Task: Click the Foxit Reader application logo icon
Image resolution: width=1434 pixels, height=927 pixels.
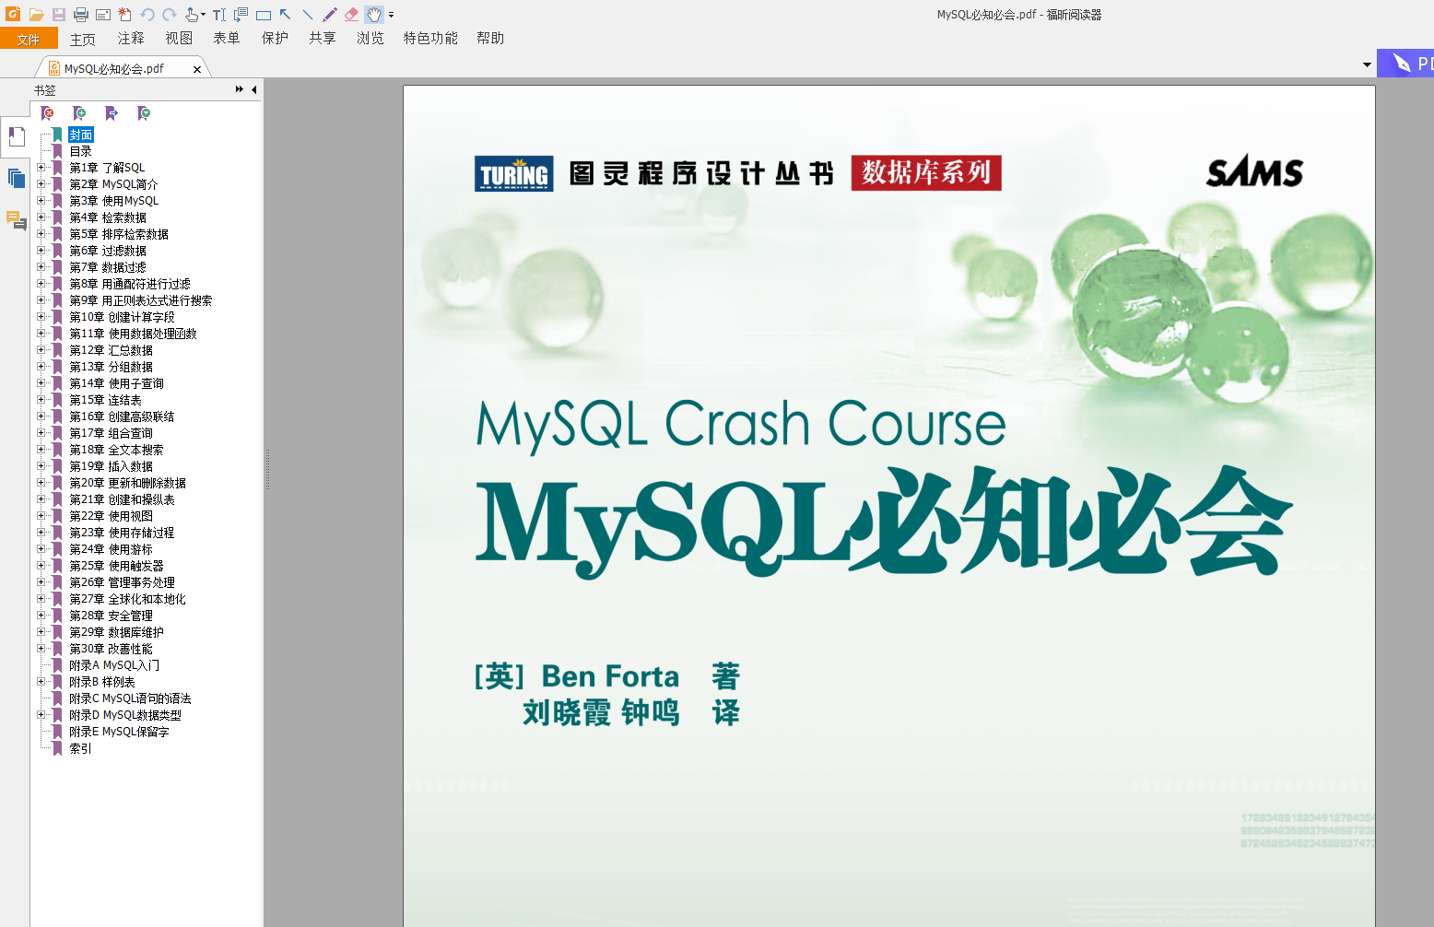Action: tap(13, 14)
